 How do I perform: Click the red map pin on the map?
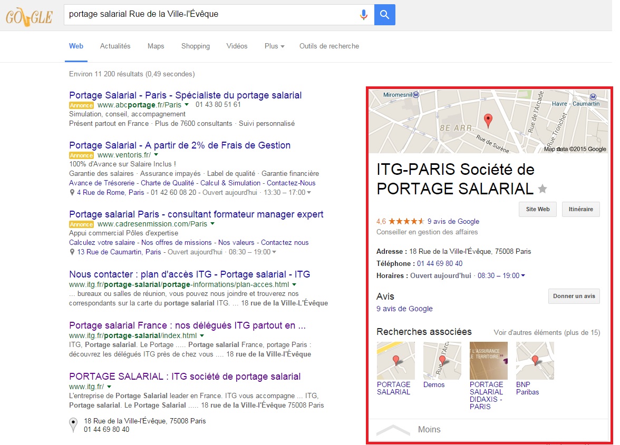tap(488, 121)
